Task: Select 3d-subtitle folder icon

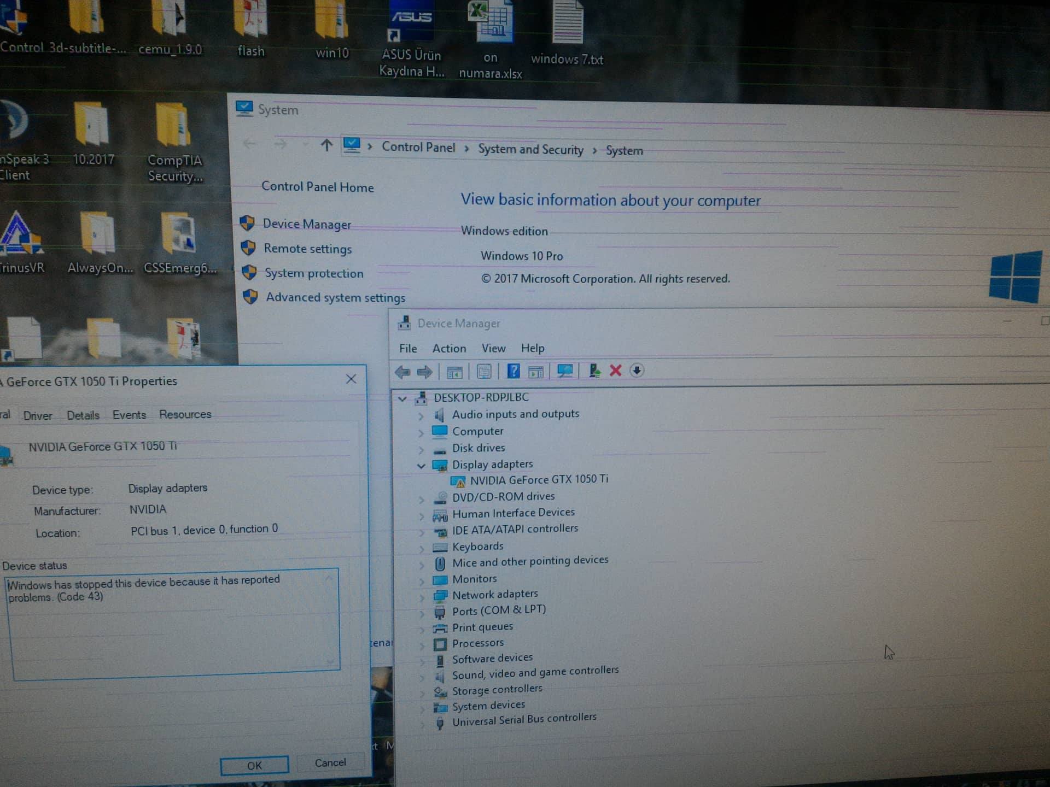Action: (x=87, y=27)
